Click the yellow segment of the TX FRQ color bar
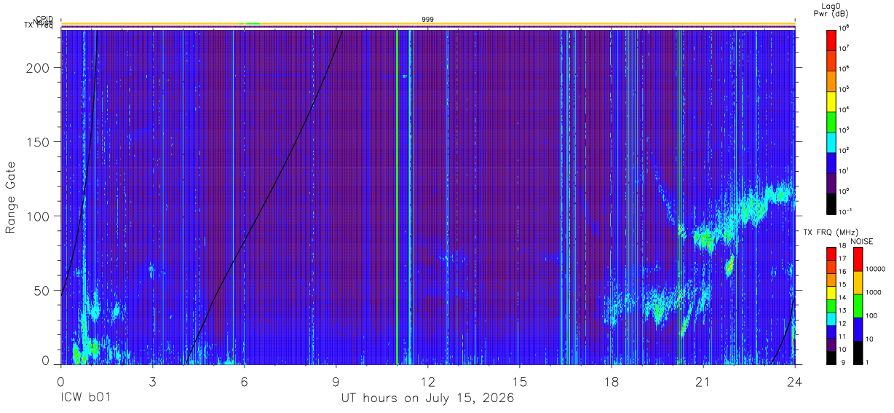894x413 pixels. [831, 293]
